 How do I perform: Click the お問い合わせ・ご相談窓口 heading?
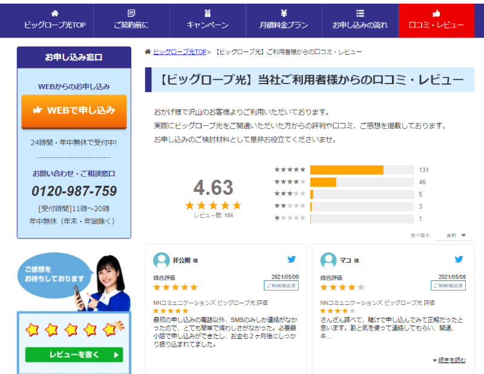[74, 174]
